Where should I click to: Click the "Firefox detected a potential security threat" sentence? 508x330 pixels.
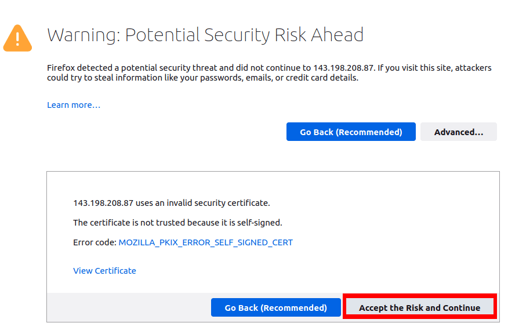click(174, 68)
